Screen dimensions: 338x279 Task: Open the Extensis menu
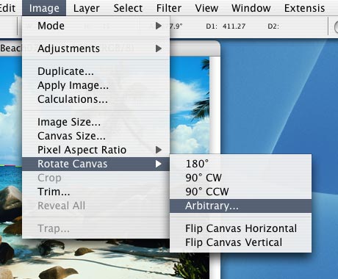coord(304,8)
